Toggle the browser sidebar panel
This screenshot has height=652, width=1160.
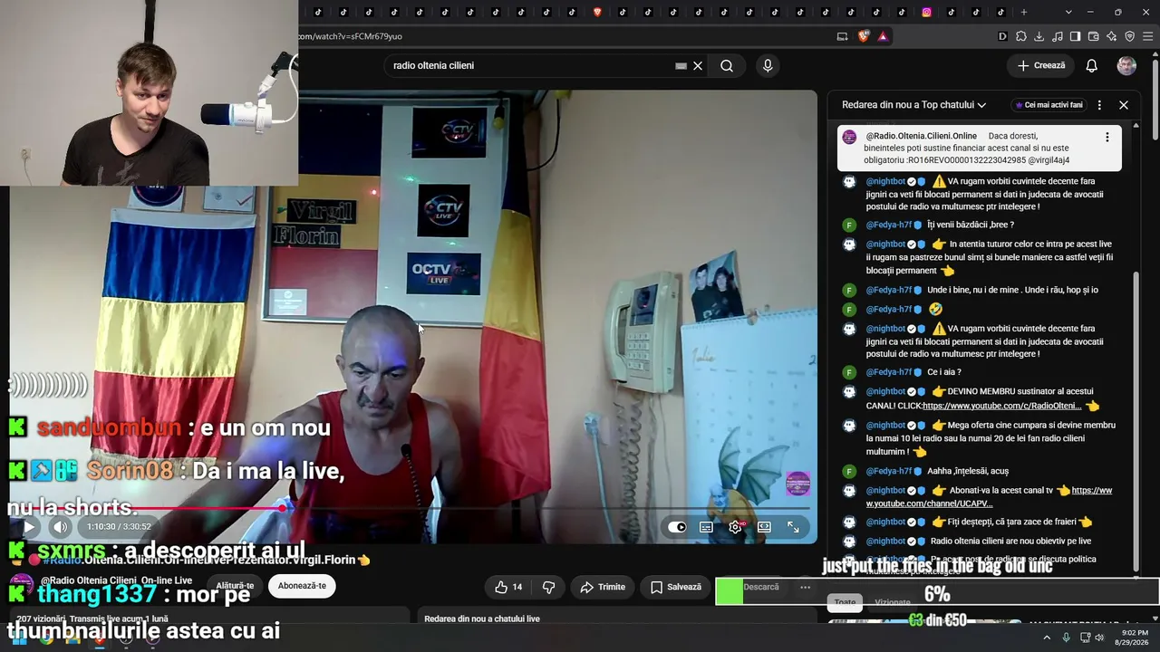click(1076, 36)
